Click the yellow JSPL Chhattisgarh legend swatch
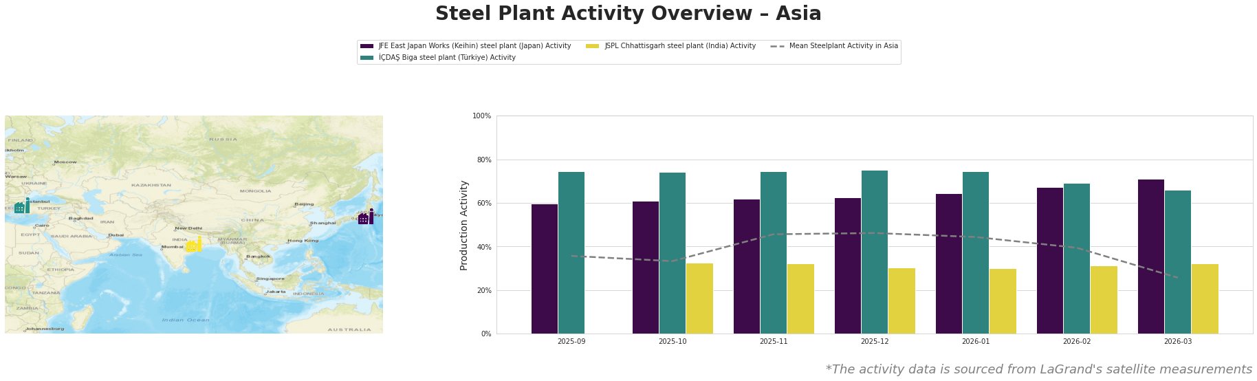The width and height of the screenshot is (1257, 381). (592, 46)
